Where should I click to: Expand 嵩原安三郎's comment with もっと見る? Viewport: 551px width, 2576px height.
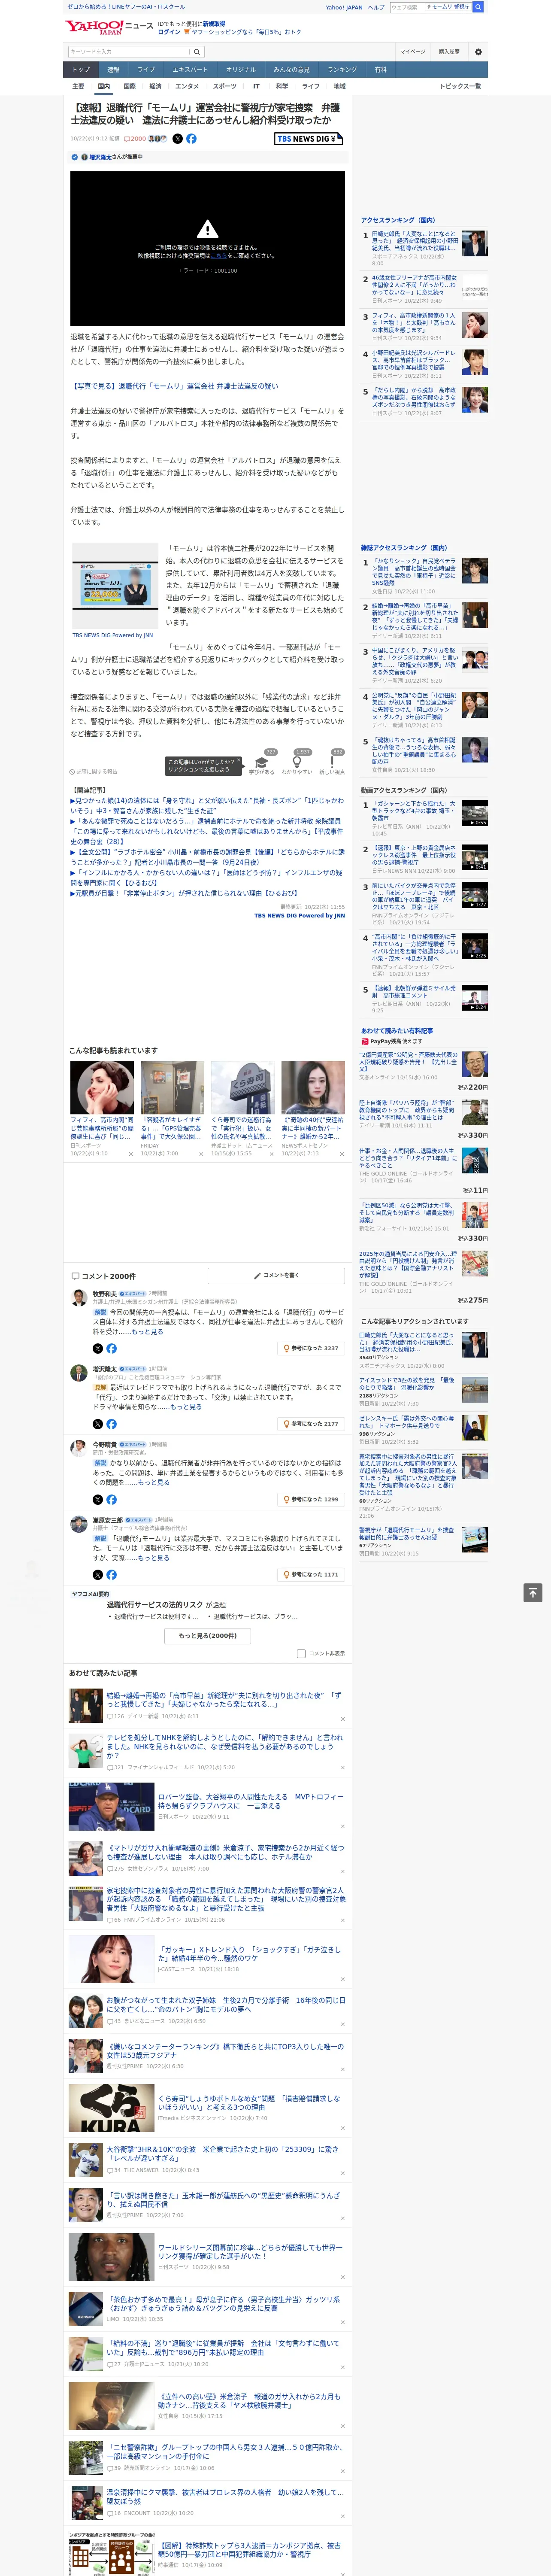click(x=153, y=1557)
